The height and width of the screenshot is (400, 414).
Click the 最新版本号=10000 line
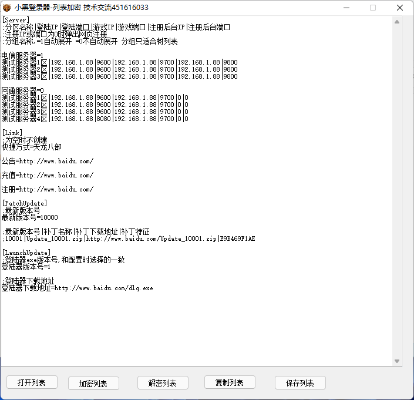(x=29, y=217)
